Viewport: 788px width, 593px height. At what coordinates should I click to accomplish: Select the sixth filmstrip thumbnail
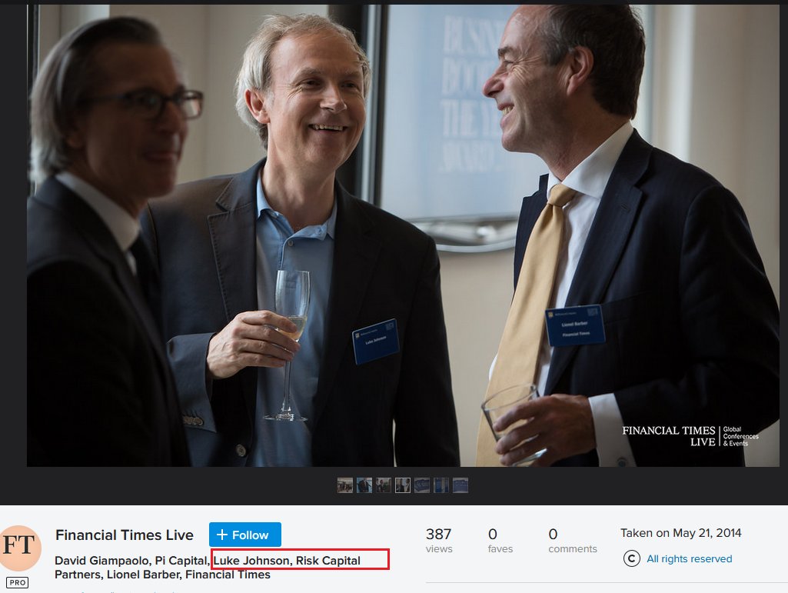(x=441, y=485)
